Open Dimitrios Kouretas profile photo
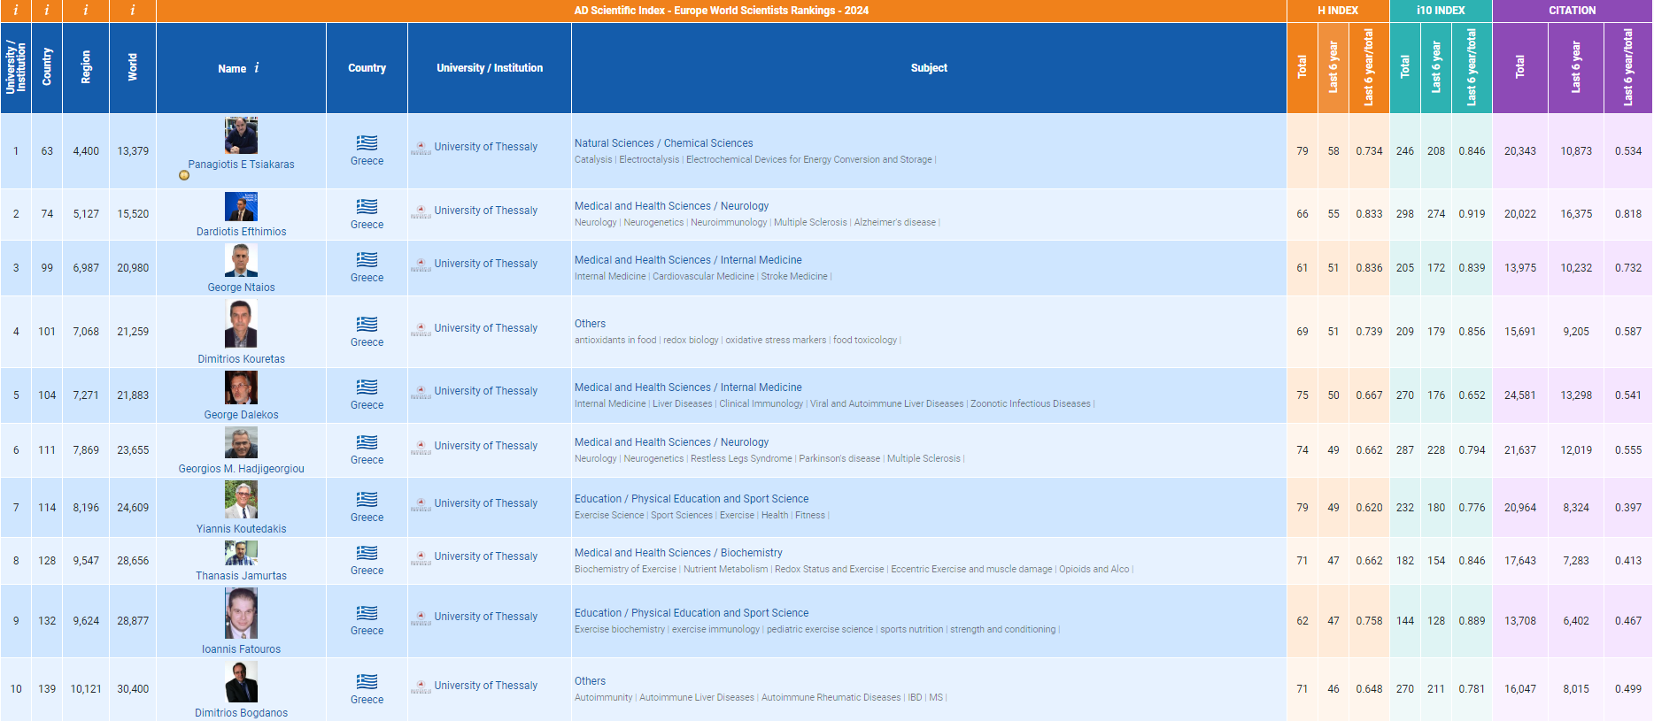The image size is (1654, 721). coord(241,324)
